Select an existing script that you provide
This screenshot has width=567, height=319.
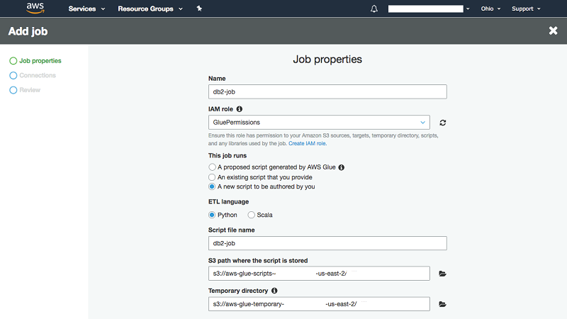tap(212, 177)
